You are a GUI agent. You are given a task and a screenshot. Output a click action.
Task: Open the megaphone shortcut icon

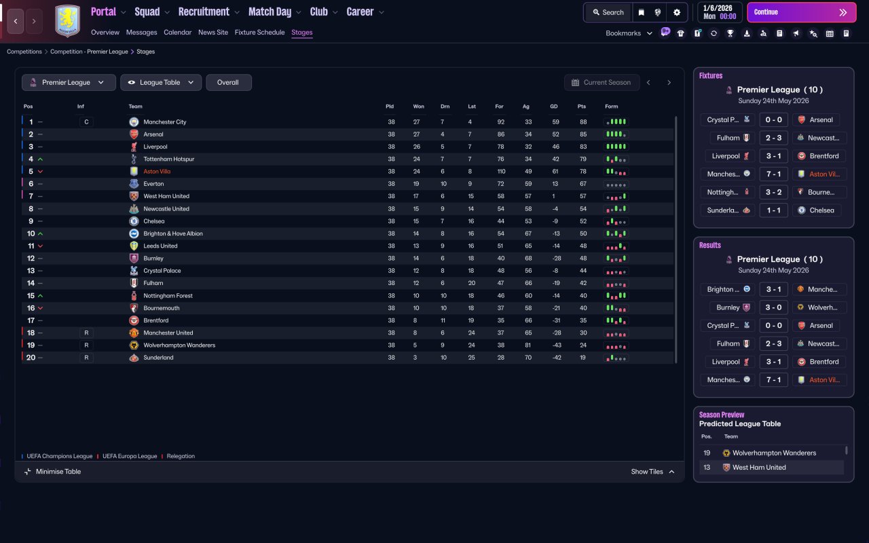click(x=796, y=33)
